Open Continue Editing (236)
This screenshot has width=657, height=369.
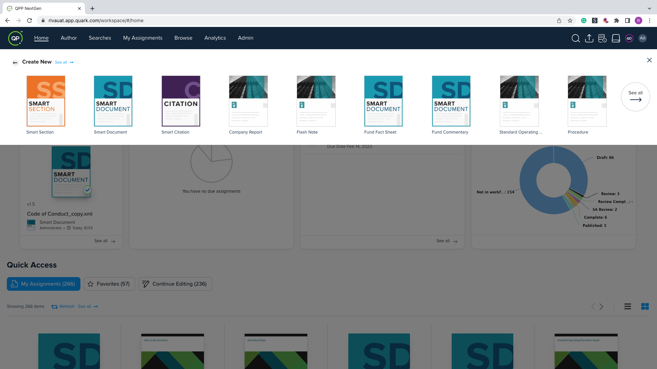pos(175,284)
